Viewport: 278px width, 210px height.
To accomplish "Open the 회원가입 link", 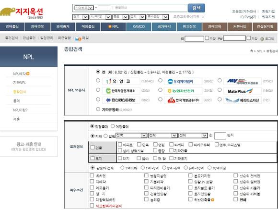I will pyautogui.click(x=268, y=12).
